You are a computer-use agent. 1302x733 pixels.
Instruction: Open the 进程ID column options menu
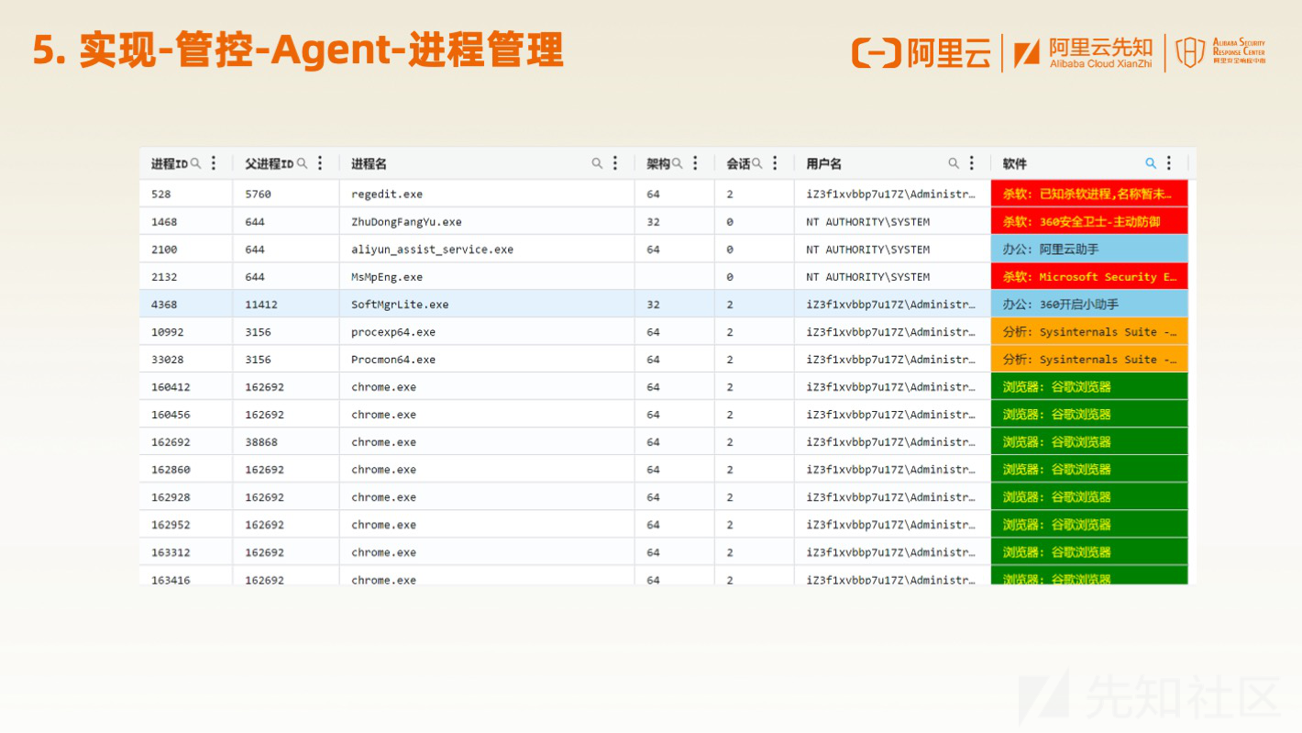(x=214, y=163)
